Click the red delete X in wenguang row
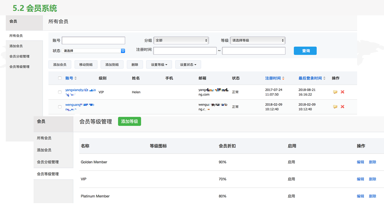Screen dimensions: 384x206 342,107
